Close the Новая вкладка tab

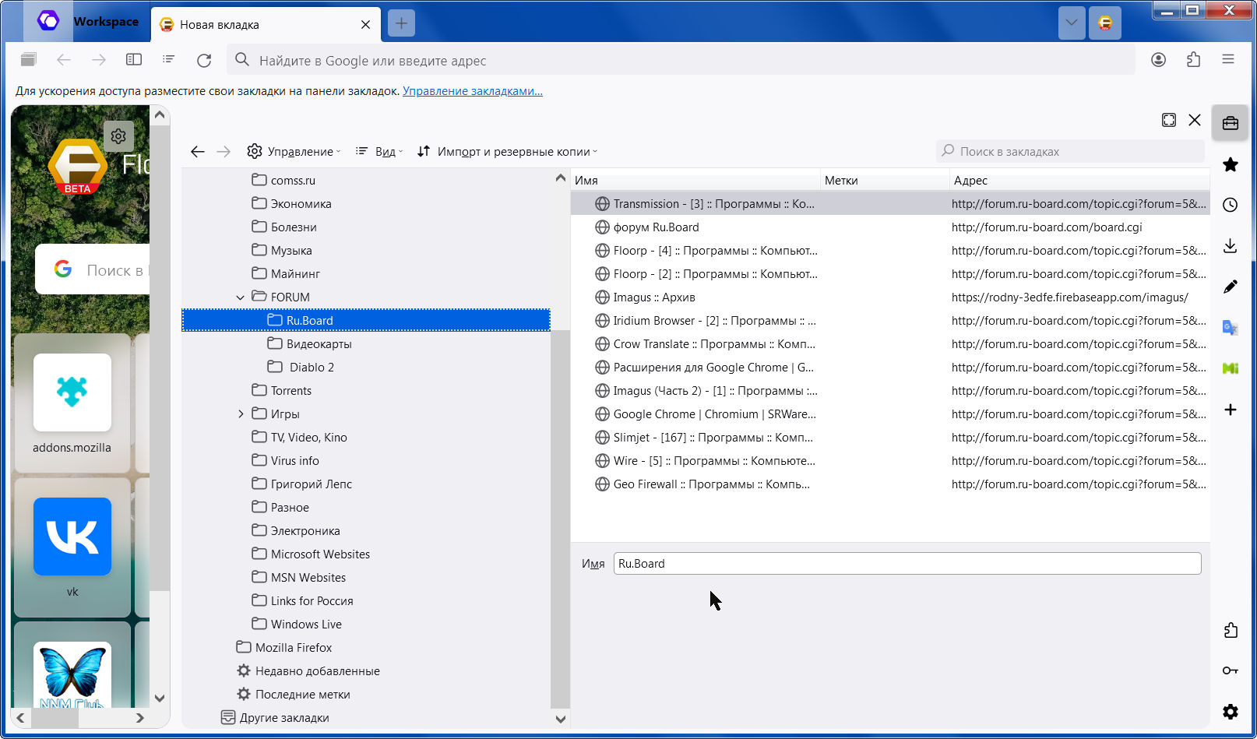point(365,24)
